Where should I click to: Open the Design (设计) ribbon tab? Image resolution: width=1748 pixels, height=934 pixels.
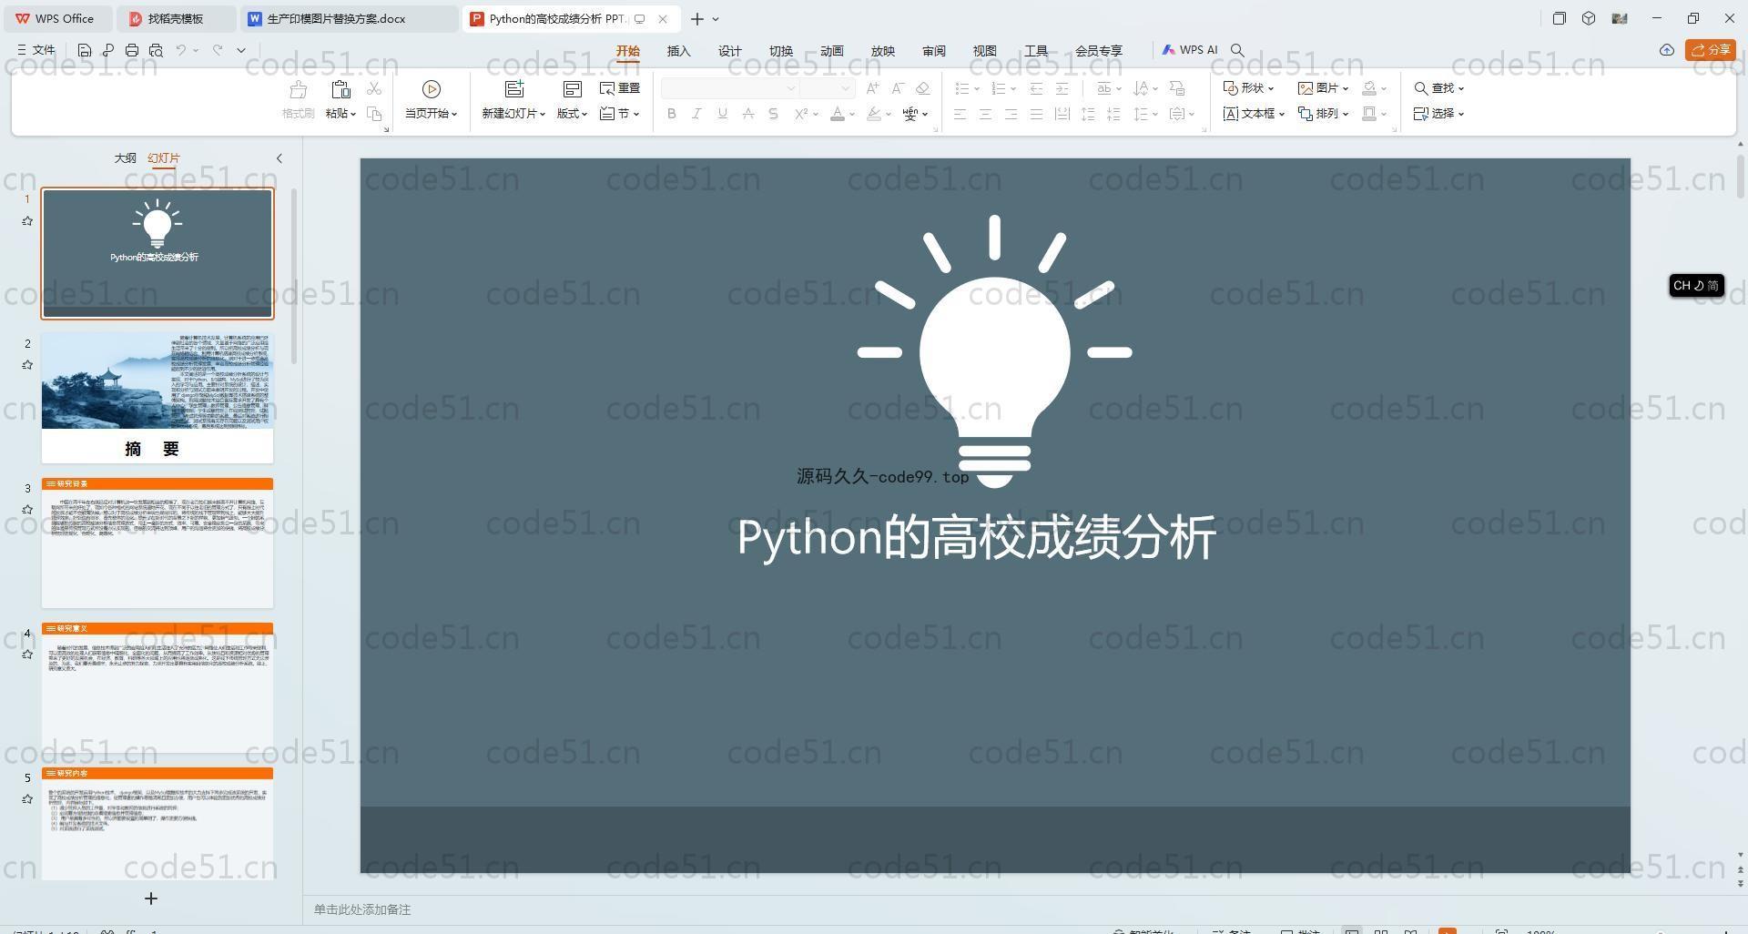(730, 51)
